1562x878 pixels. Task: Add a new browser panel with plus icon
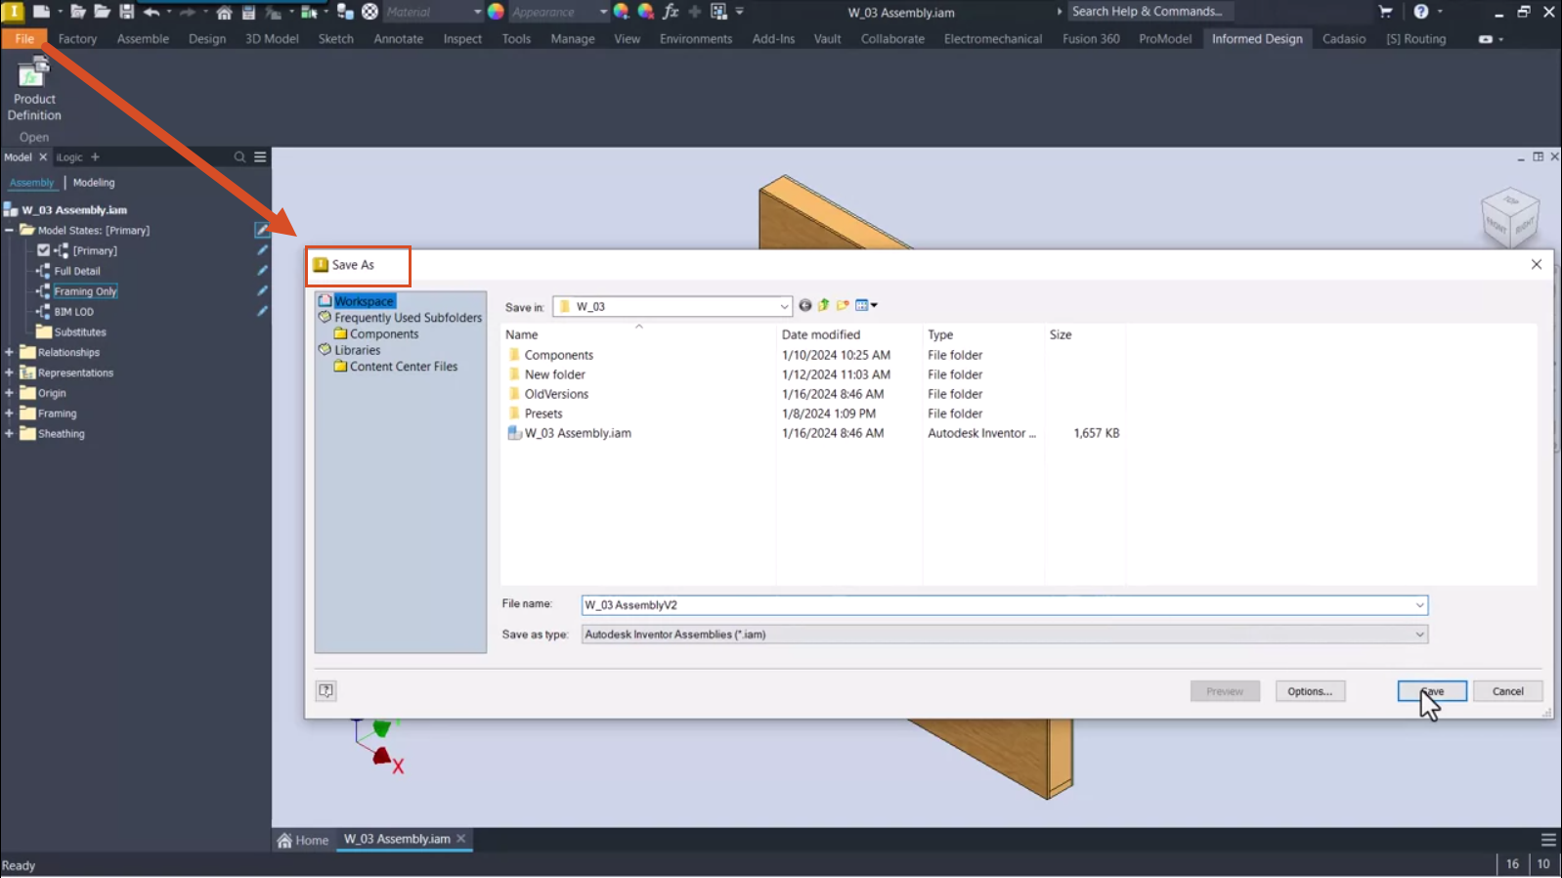[95, 156]
